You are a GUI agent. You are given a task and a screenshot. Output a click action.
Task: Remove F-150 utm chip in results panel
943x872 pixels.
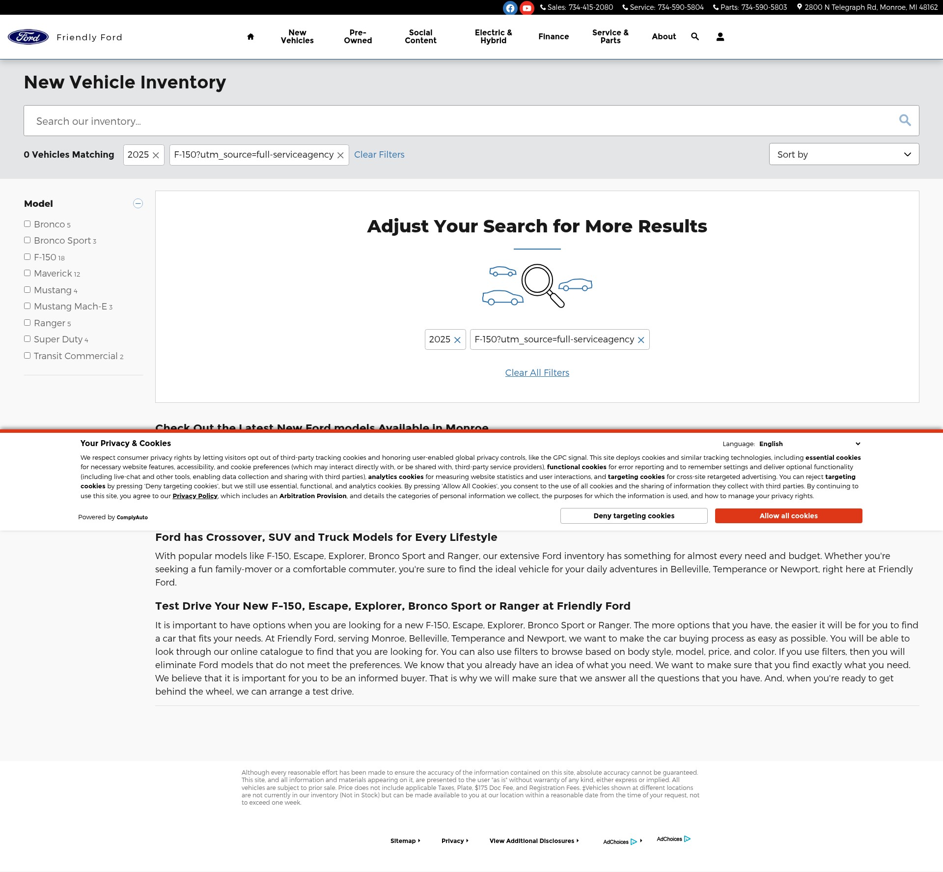(641, 340)
